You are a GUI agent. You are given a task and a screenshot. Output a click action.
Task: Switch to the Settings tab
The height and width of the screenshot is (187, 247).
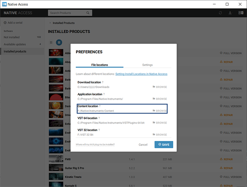[147, 65]
